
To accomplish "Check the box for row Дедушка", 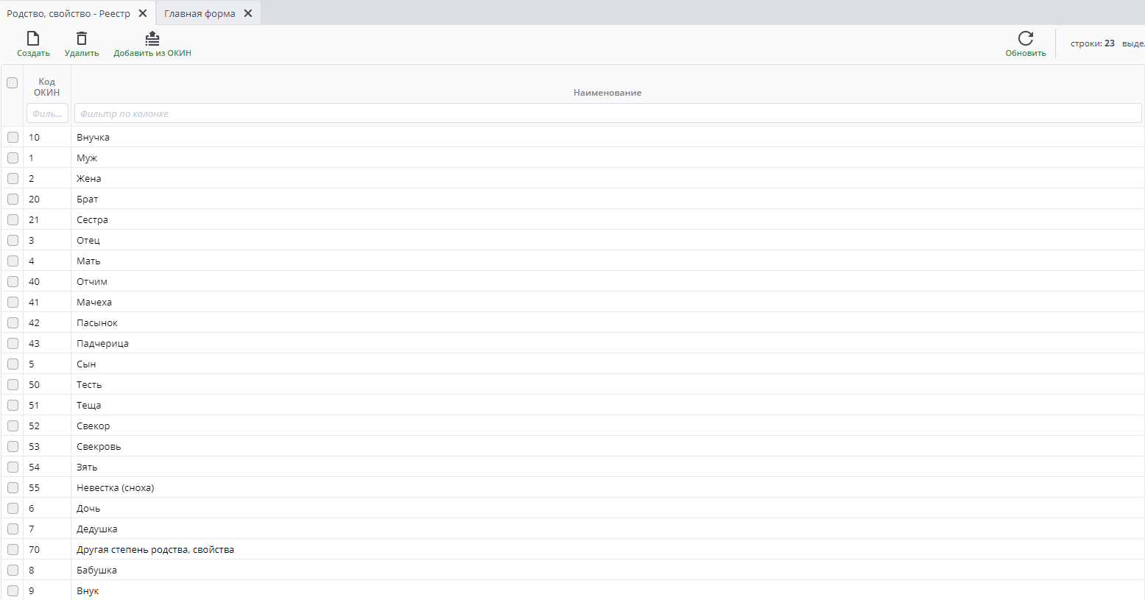I will (x=13, y=529).
